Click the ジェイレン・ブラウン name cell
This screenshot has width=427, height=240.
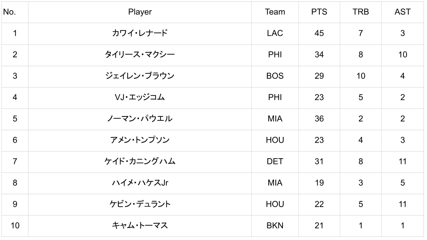[140, 76]
